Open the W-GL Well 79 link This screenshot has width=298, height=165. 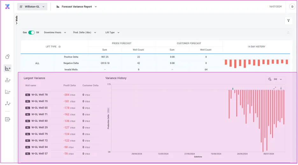(39, 134)
